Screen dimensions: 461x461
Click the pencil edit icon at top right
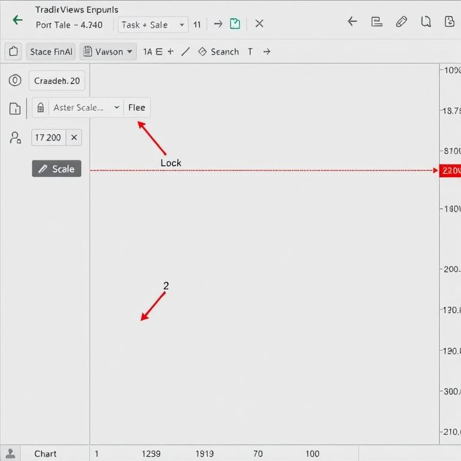click(x=402, y=22)
